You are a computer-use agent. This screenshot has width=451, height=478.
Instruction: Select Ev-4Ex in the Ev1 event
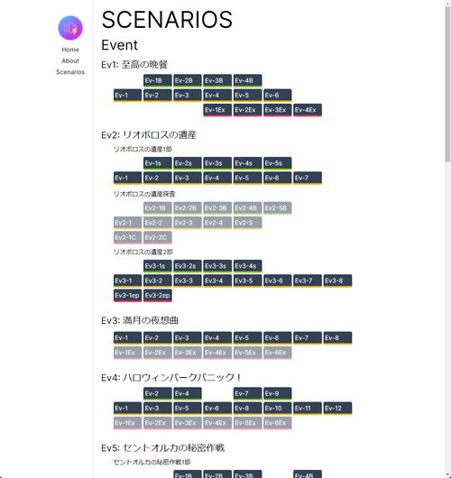[x=308, y=110]
